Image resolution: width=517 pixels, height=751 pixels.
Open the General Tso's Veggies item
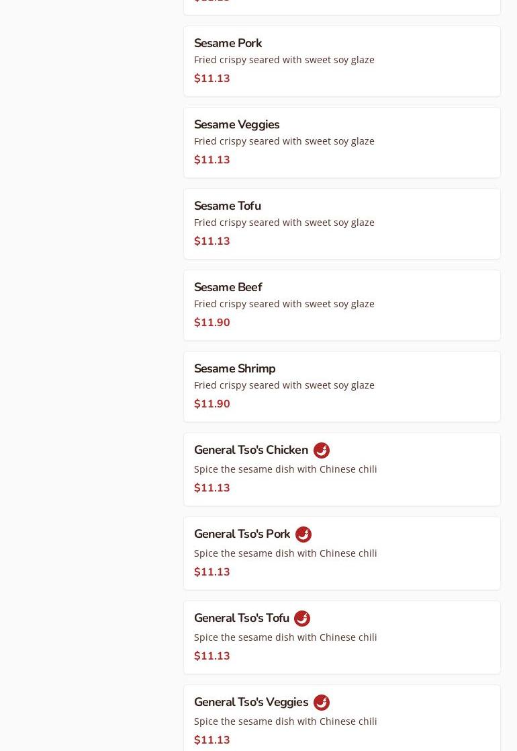250,702
